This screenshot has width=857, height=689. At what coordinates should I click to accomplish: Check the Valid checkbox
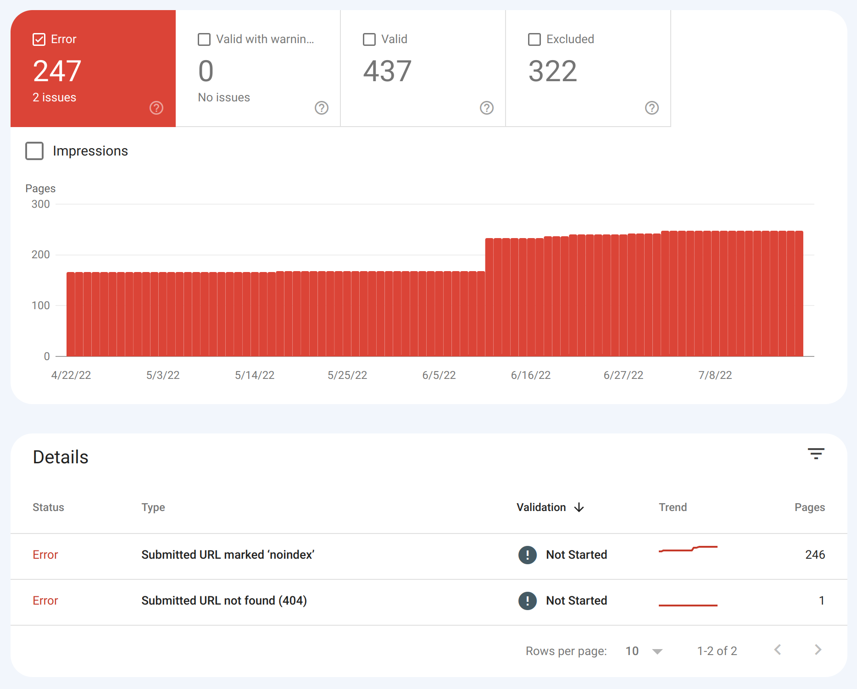point(369,39)
